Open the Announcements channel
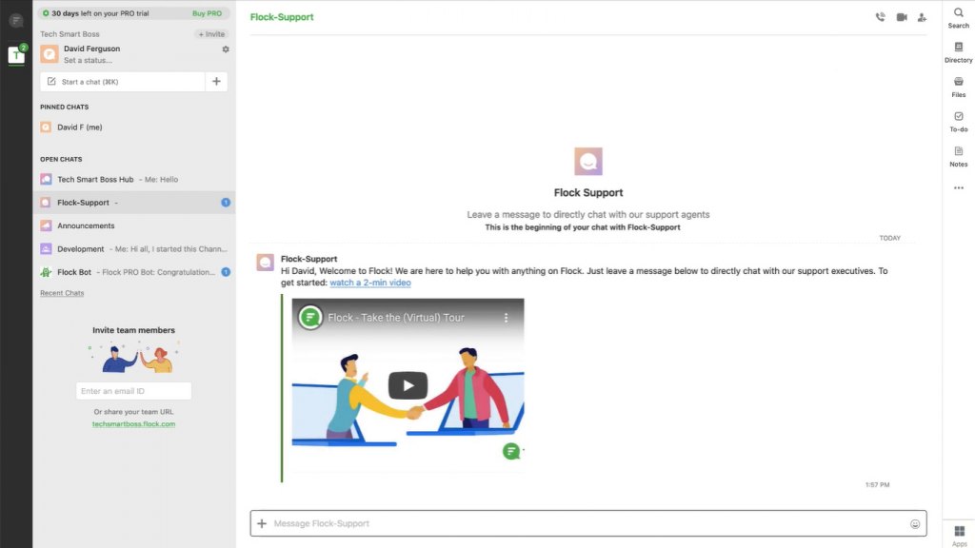 point(133,225)
